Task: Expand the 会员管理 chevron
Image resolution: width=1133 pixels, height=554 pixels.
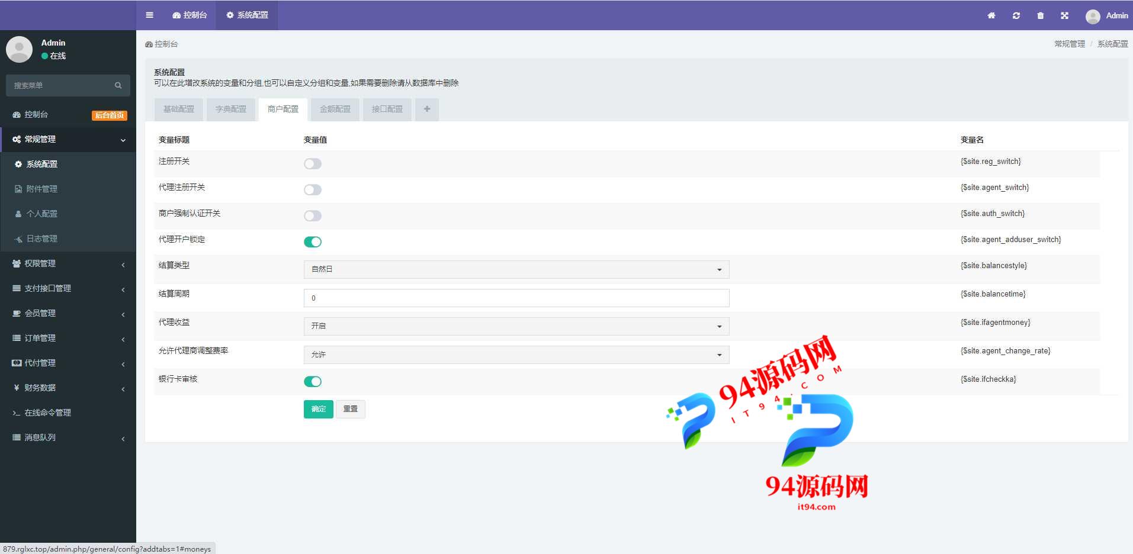Action: [123, 314]
